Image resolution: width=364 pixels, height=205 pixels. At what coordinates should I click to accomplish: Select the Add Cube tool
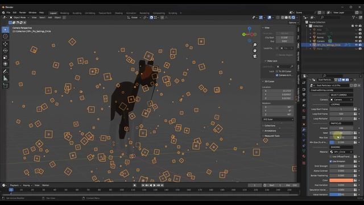(5, 86)
